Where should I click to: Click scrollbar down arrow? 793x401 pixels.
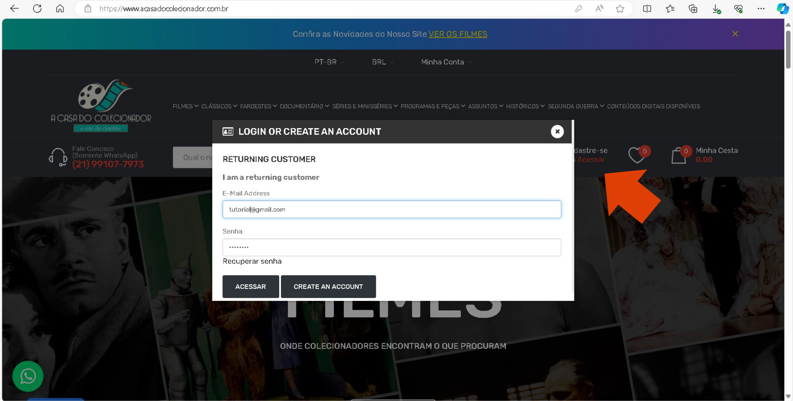tap(788, 396)
